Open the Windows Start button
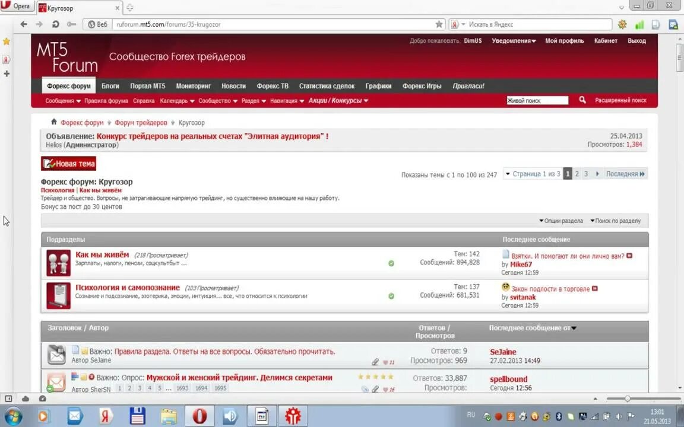684x427 pixels. coord(12,416)
